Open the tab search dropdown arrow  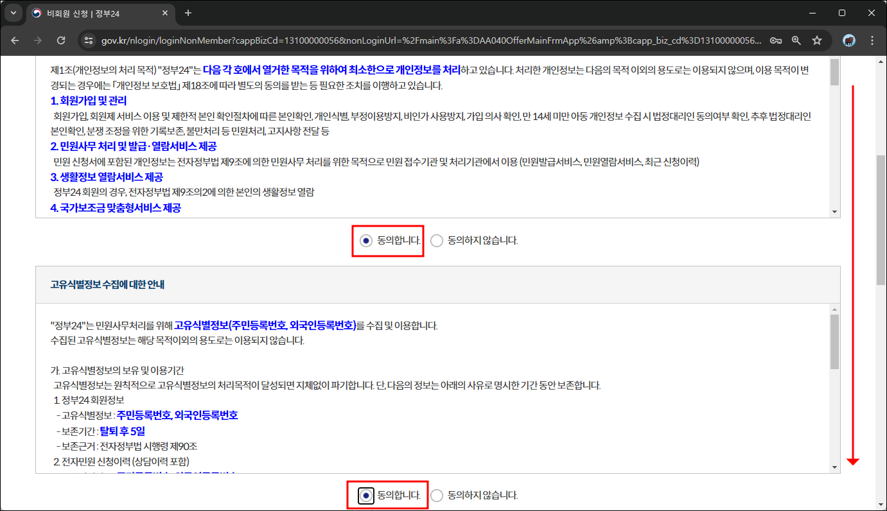point(14,13)
